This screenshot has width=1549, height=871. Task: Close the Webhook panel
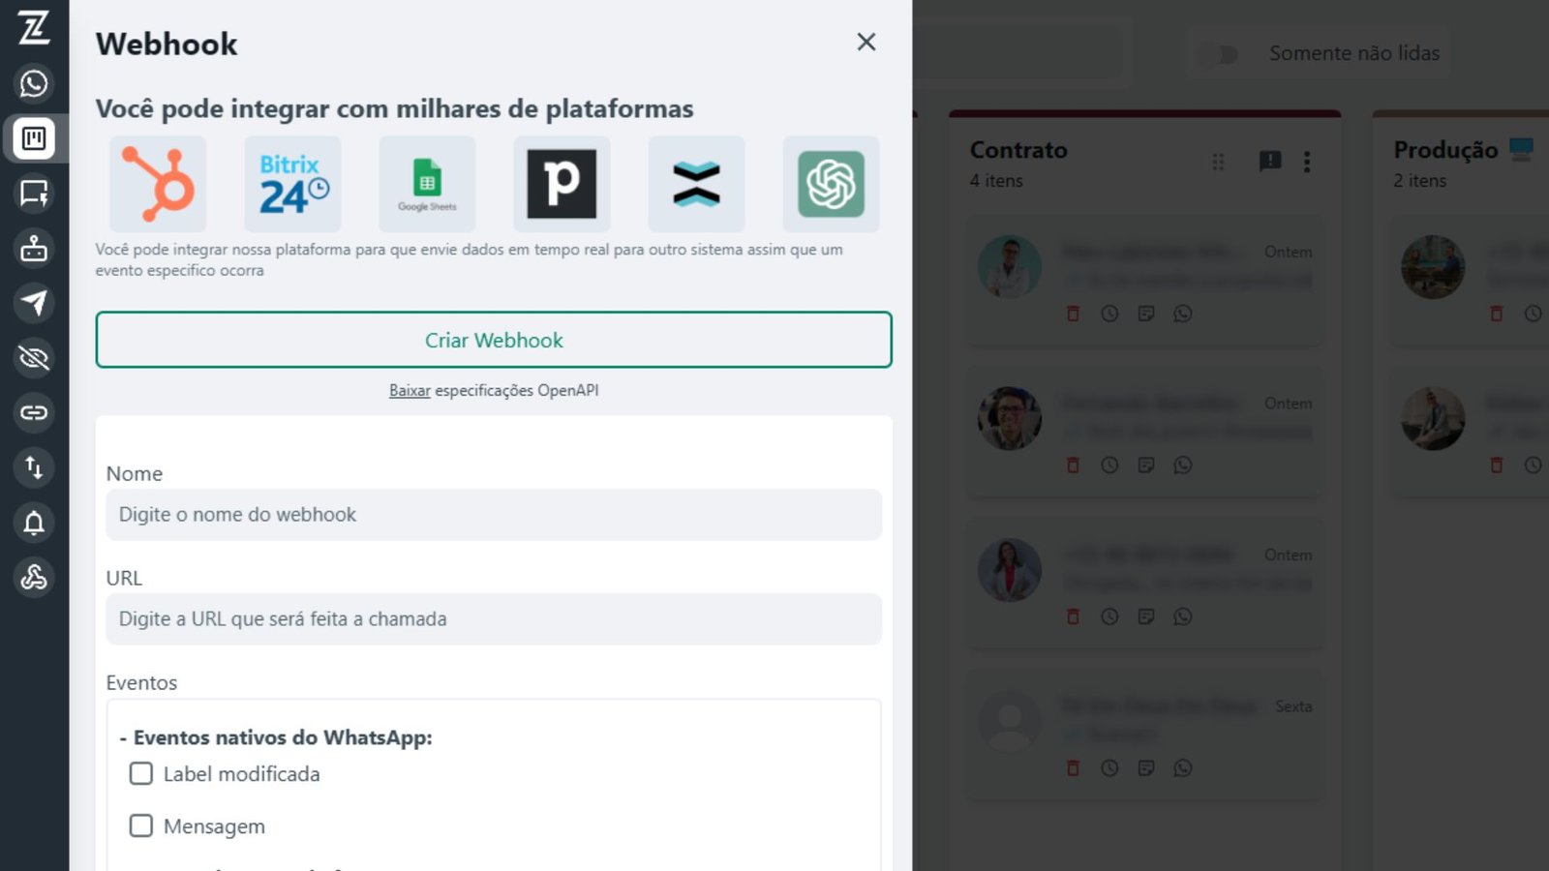[866, 42]
